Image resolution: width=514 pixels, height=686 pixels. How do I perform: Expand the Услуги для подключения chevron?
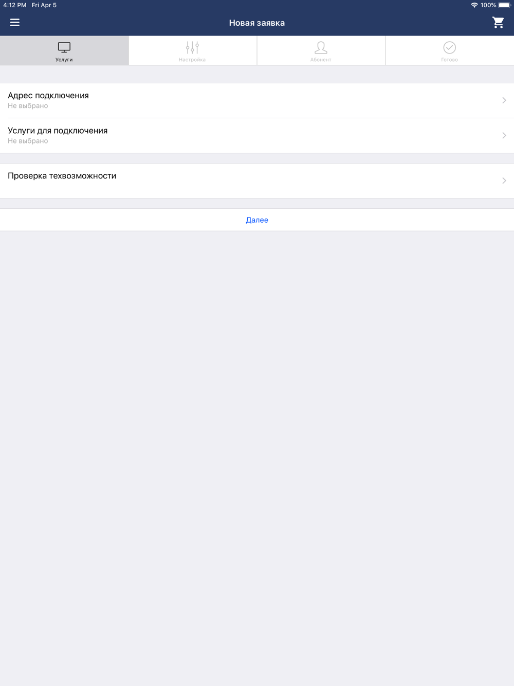pos(504,135)
